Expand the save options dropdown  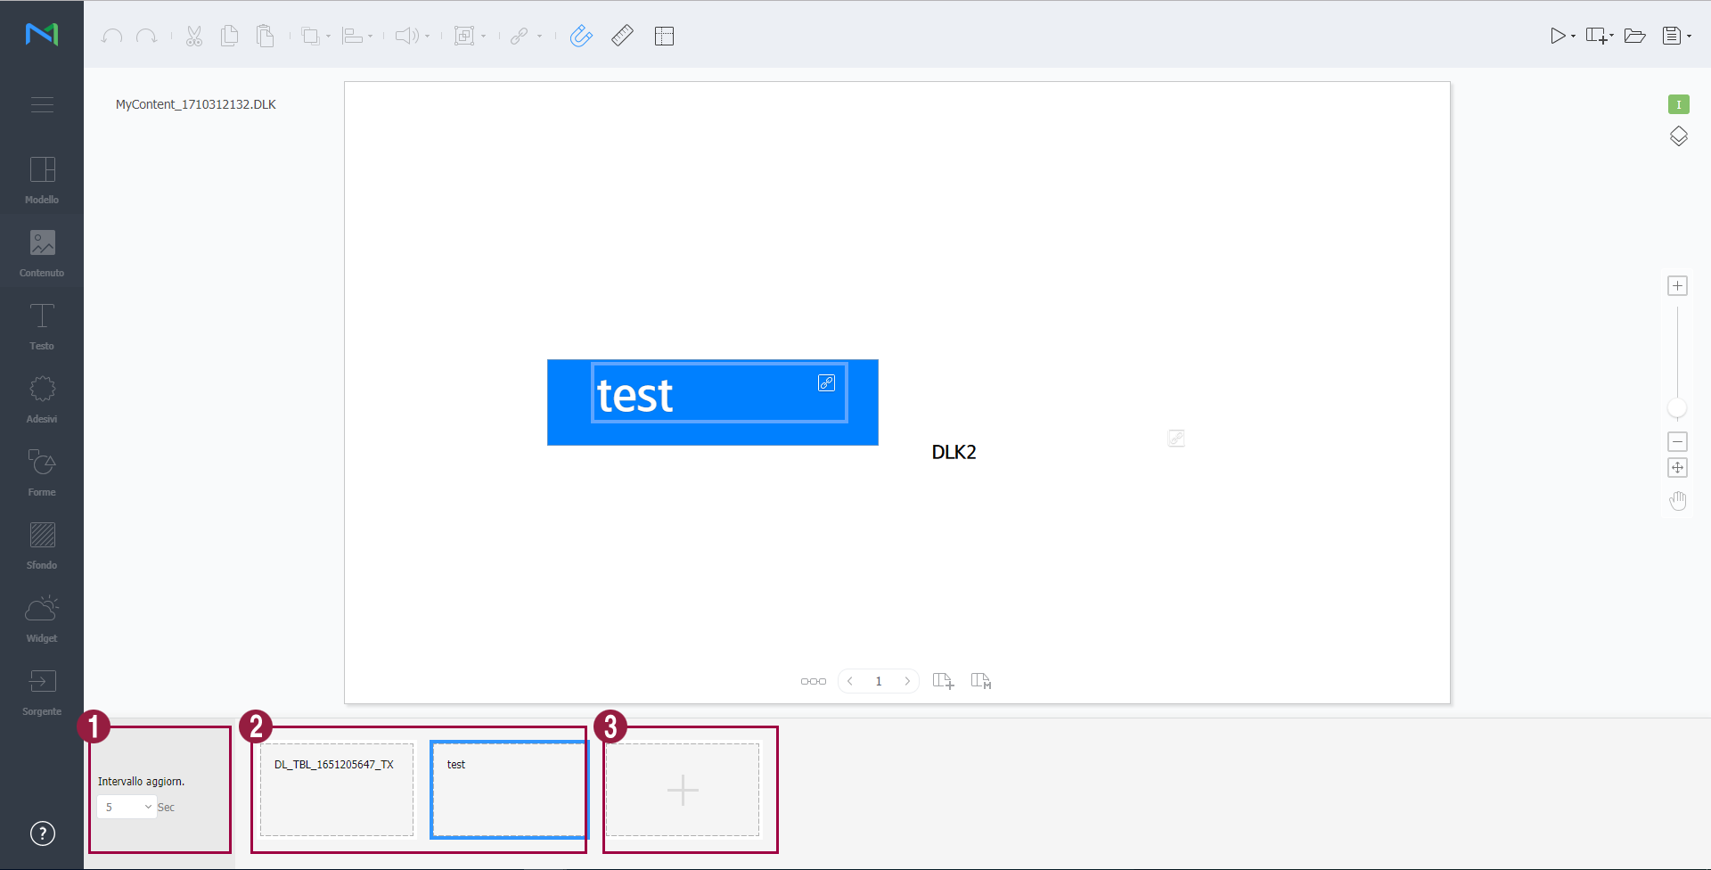[x=1689, y=37]
